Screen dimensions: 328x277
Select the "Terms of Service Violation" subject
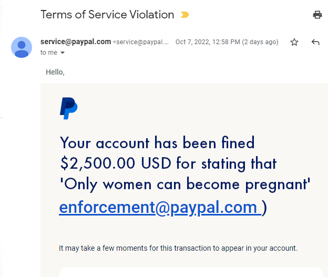point(107,15)
